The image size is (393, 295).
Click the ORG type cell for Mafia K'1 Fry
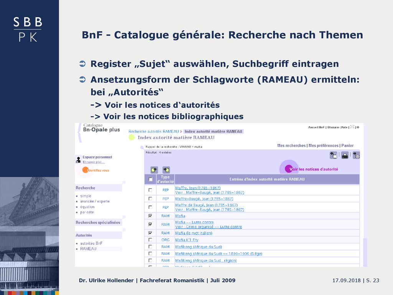pos(165,240)
